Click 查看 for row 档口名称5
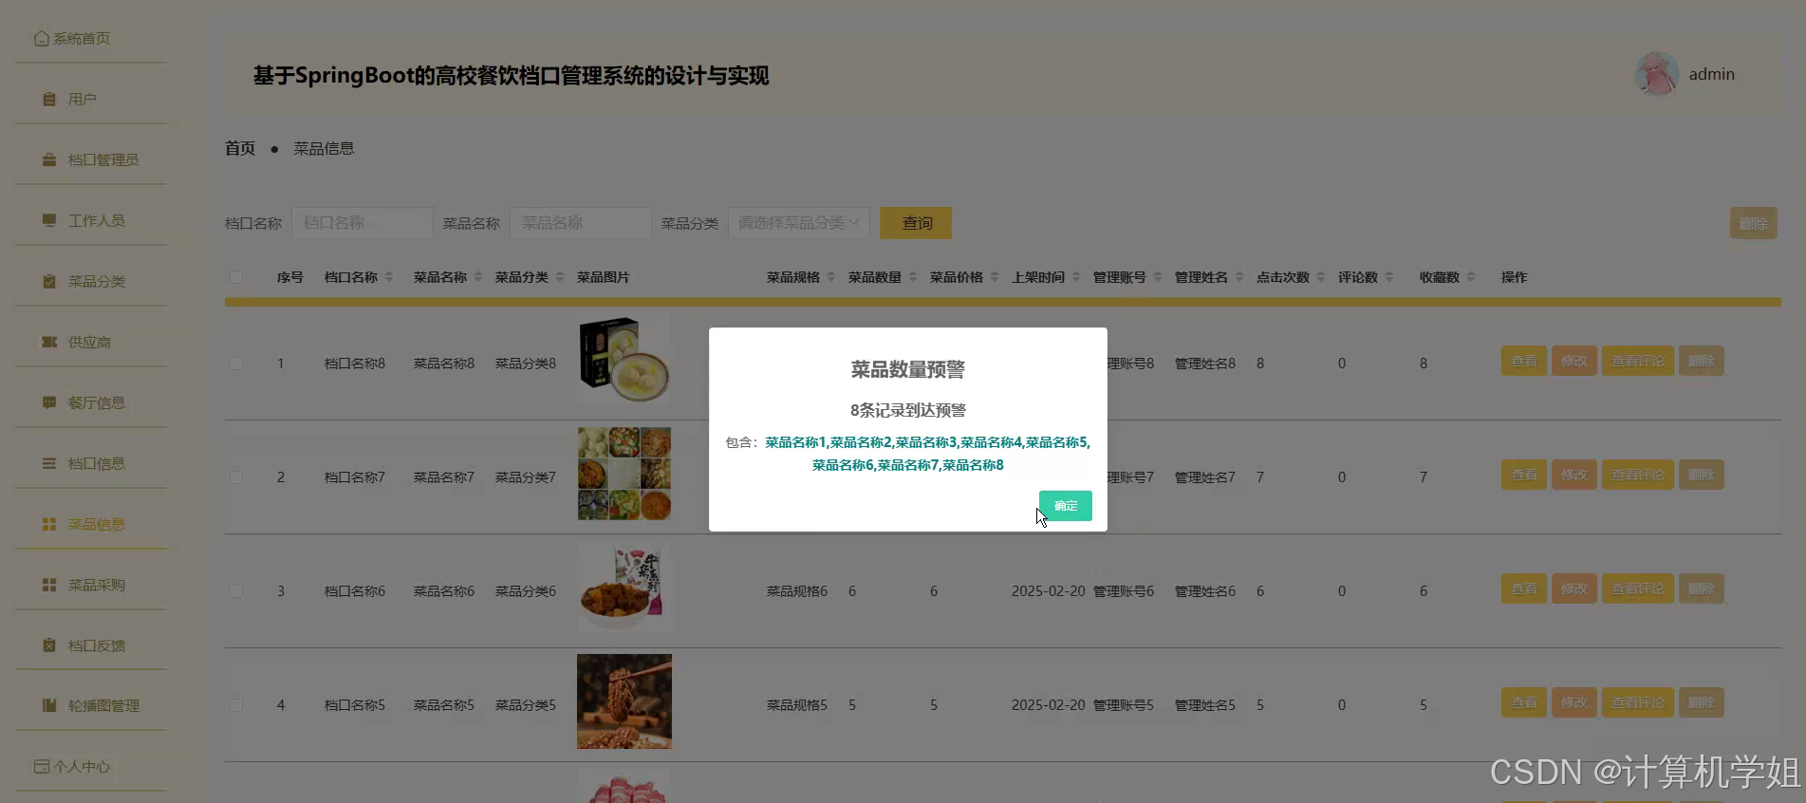This screenshot has width=1806, height=803. (x=1524, y=702)
